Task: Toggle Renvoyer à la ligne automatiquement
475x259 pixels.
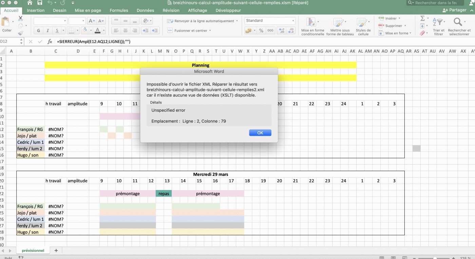Action: (201, 21)
